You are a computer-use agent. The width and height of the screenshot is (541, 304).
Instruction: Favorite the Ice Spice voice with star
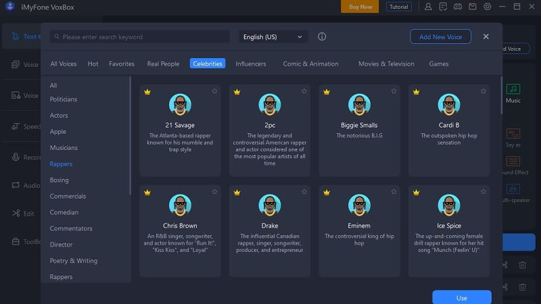click(x=484, y=192)
